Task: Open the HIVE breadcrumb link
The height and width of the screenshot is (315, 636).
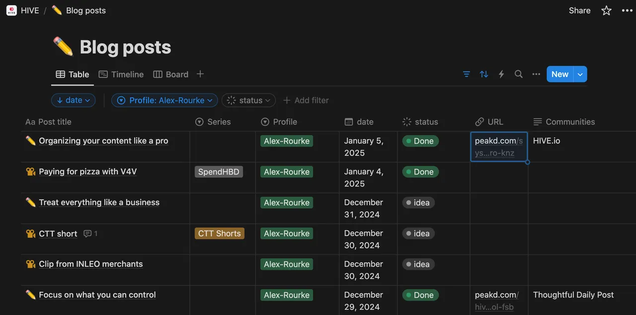Action: pyautogui.click(x=30, y=10)
